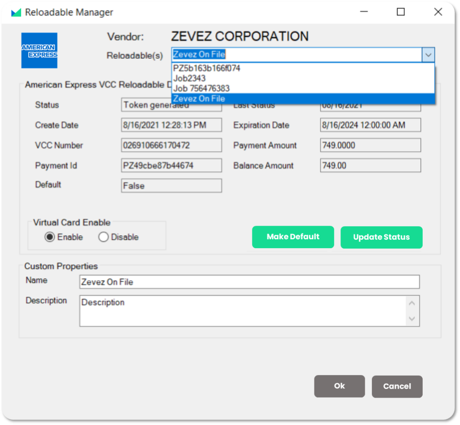Click the Reloadable Manager window title
The image size is (460, 425).
[69, 12]
